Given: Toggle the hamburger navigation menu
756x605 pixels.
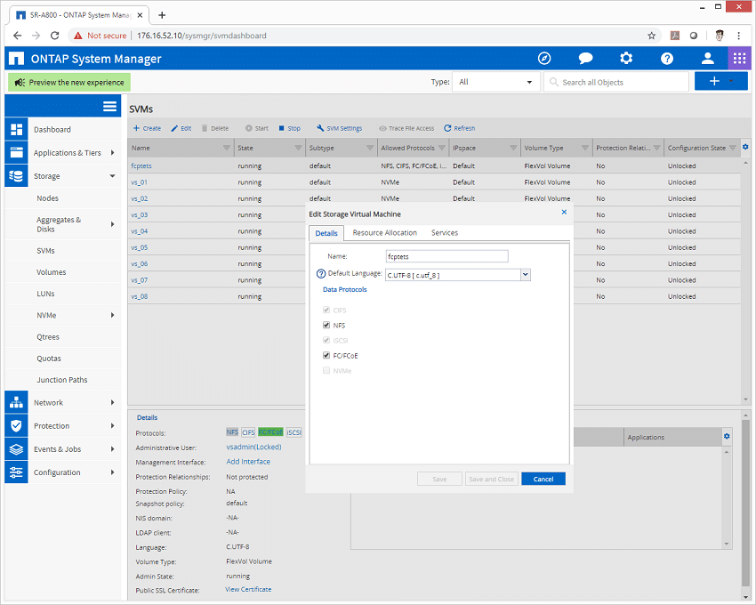Looking at the screenshot, I should click(109, 106).
